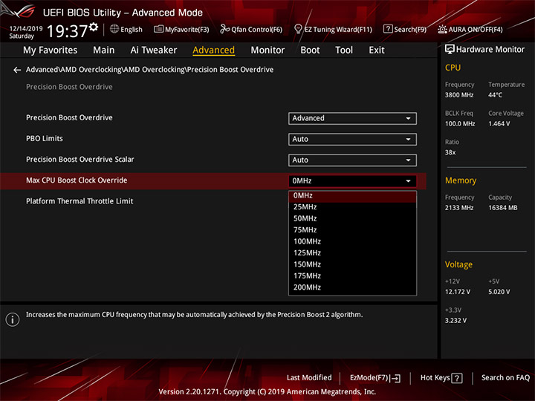Viewport: 535px width, 401px height.
Task: Choose 75MHz option
Action: [x=352, y=230]
